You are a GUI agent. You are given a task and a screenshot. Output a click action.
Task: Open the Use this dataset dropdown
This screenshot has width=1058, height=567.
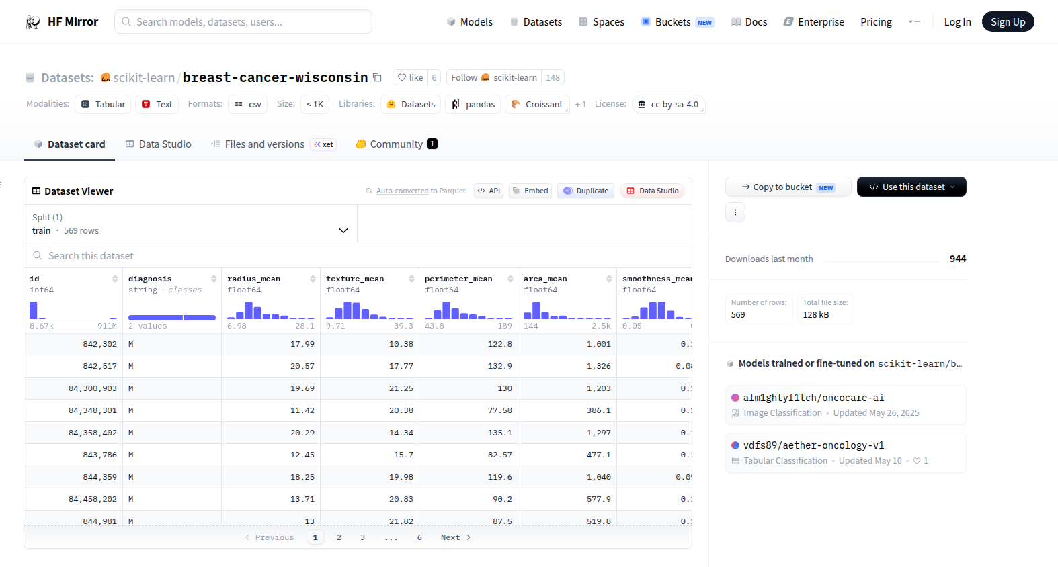point(911,187)
